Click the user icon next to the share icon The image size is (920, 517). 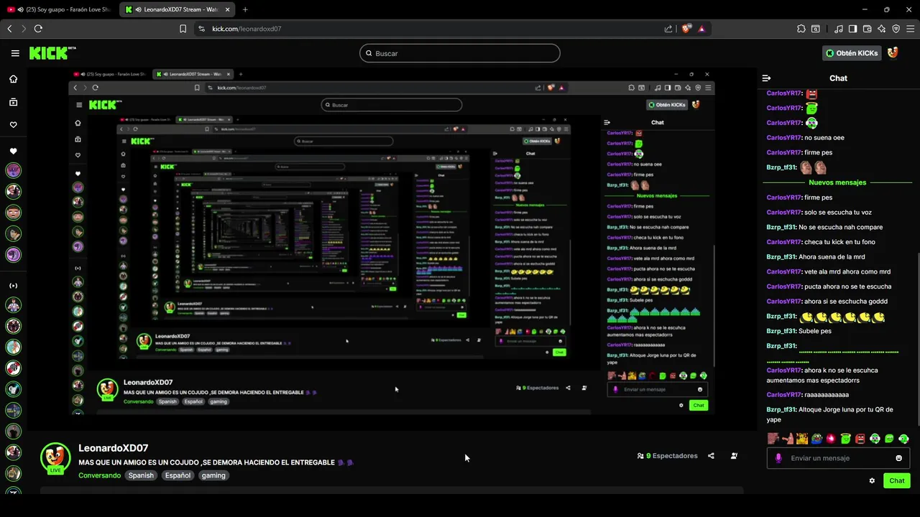pyautogui.click(x=734, y=456)
